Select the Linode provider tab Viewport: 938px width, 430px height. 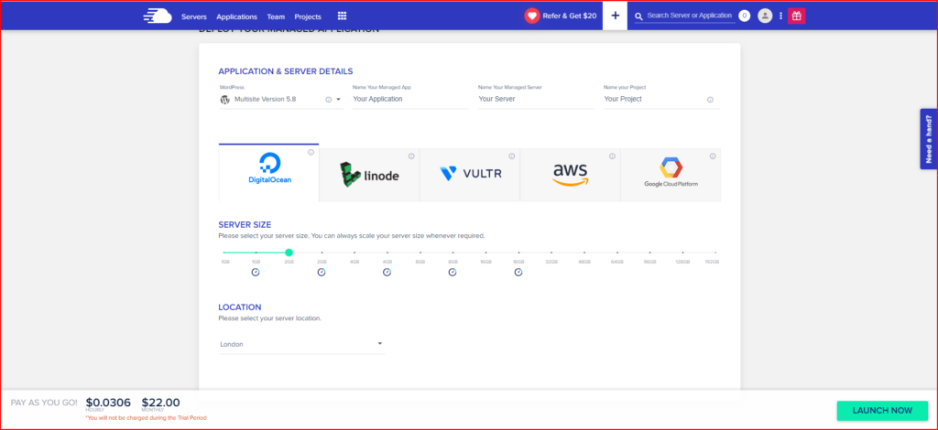pyautogui.click(x=369, y=175)
